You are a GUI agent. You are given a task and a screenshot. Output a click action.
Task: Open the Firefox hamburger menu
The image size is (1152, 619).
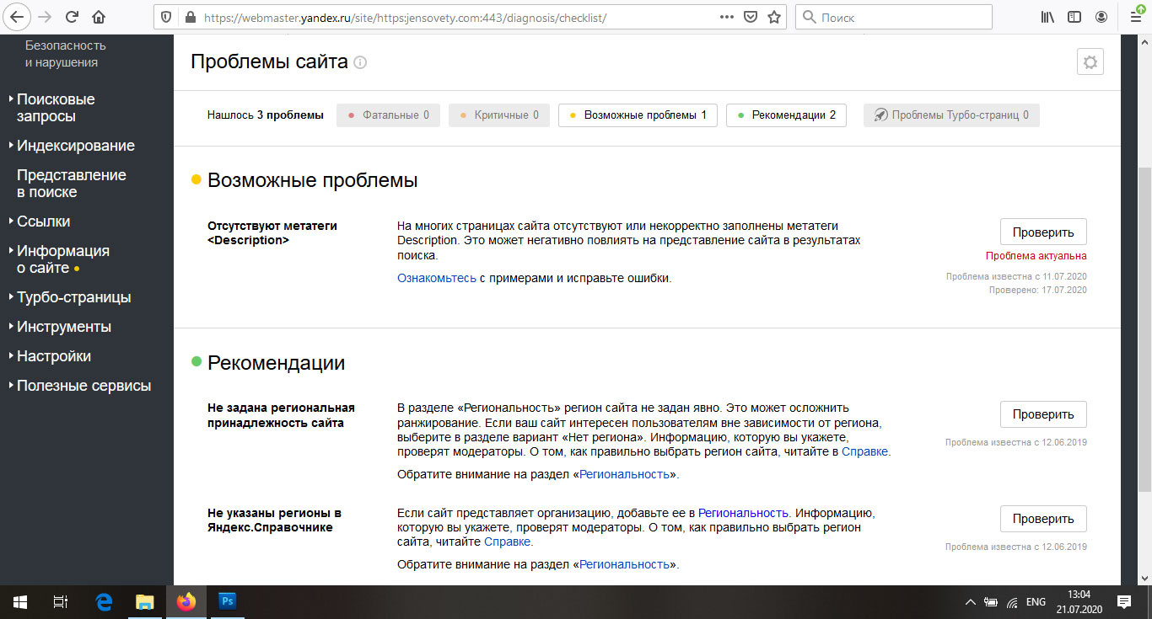tap(1135, 17)
